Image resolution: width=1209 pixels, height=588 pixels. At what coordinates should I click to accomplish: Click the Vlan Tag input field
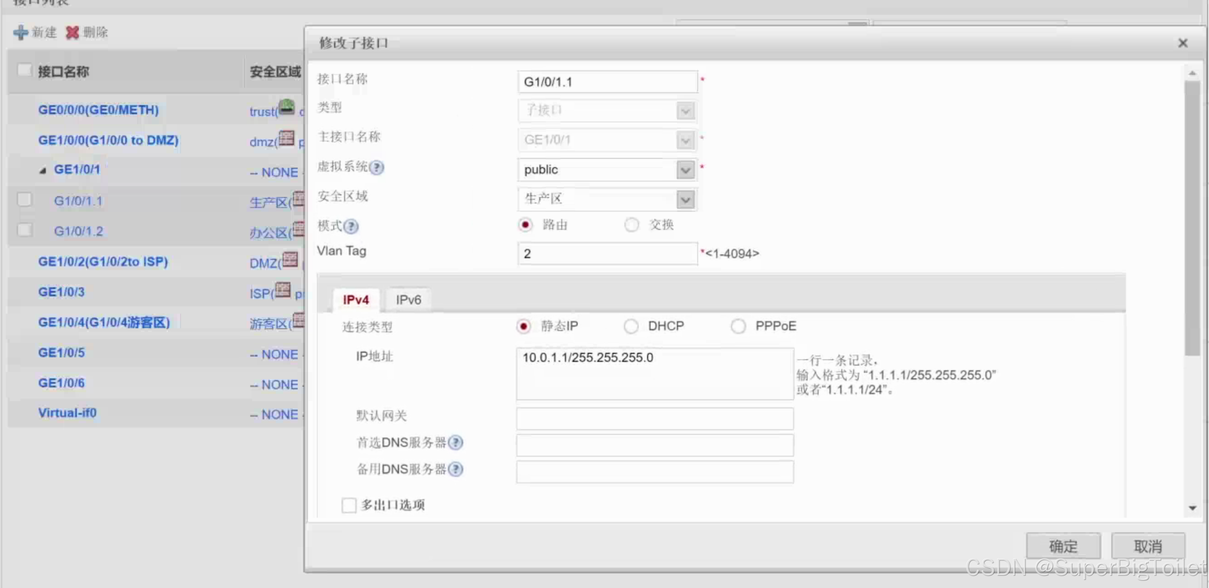coord(608,254)
